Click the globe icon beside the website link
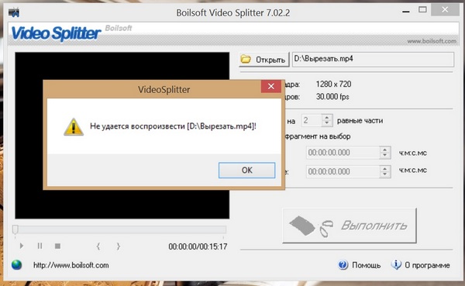Image resolution: width=465 pixels, height=286 pixels. pyautogui.click(x=16, y=264)
